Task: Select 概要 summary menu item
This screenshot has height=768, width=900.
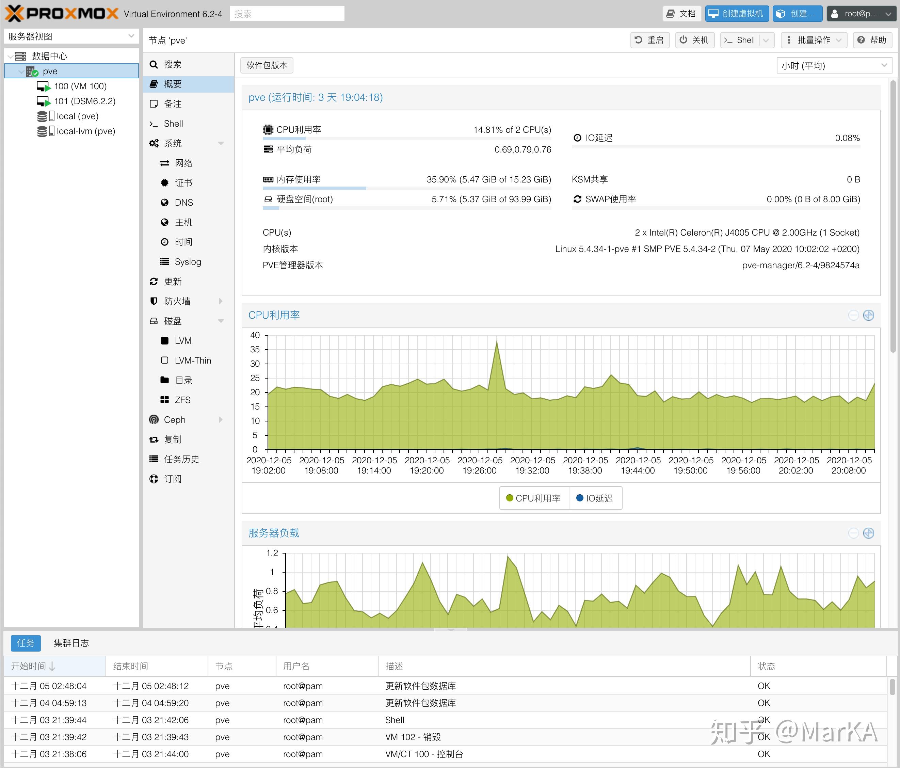Action: coord(189,84)
